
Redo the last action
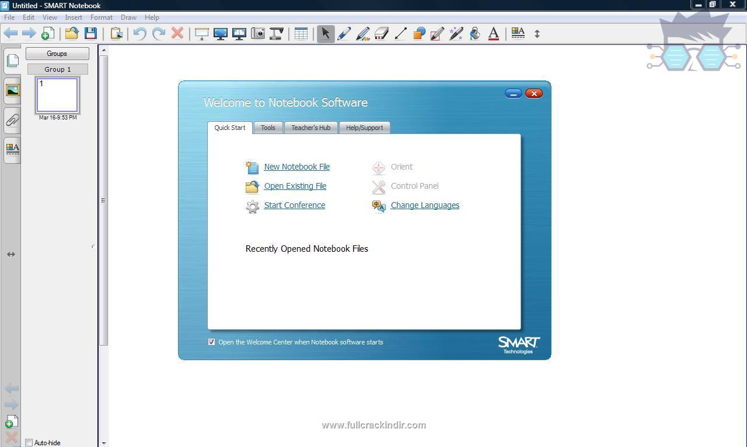click(159, 33)
